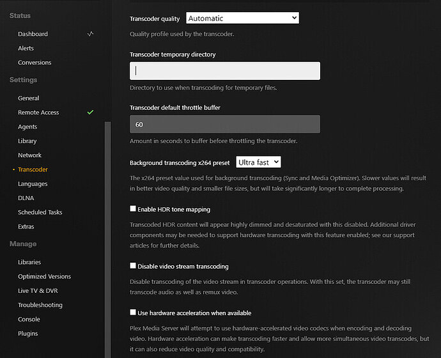The height and width of the screenshot is (358, 441).
Task: Open DLNA settings
Action: [26, 198]
